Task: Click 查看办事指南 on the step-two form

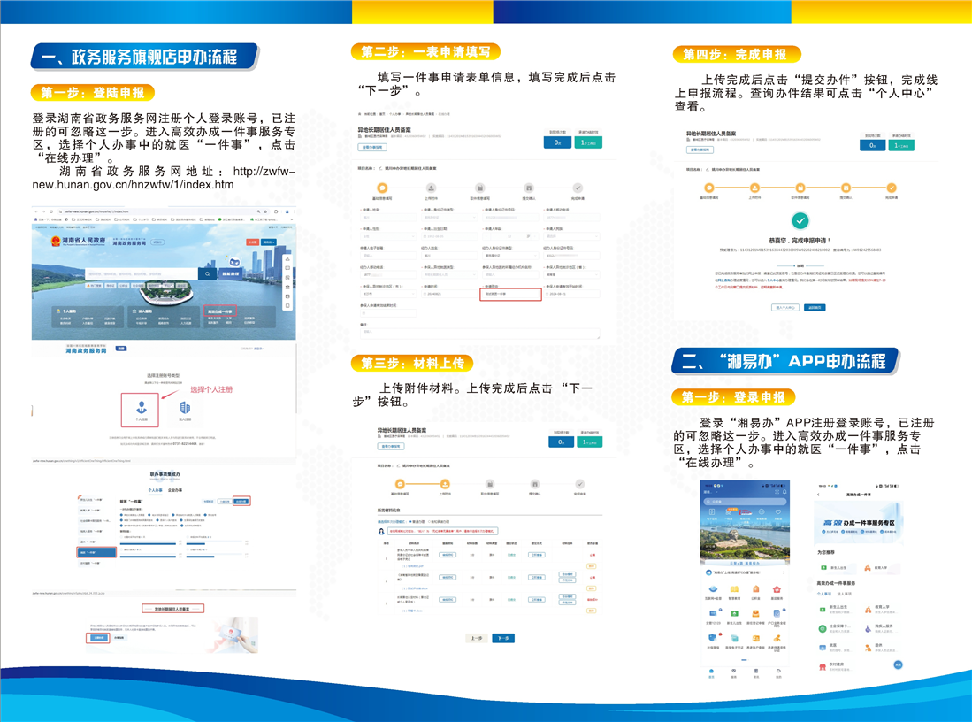Action: click(x=372, y=147)
